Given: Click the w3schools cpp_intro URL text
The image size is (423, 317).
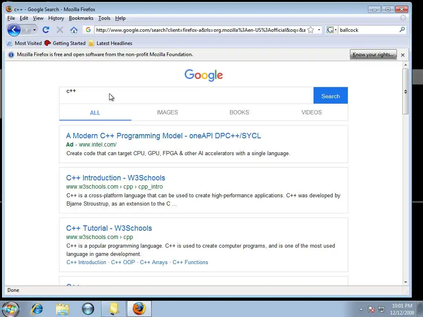Looking at the screenshot, I should coord(114,187).
